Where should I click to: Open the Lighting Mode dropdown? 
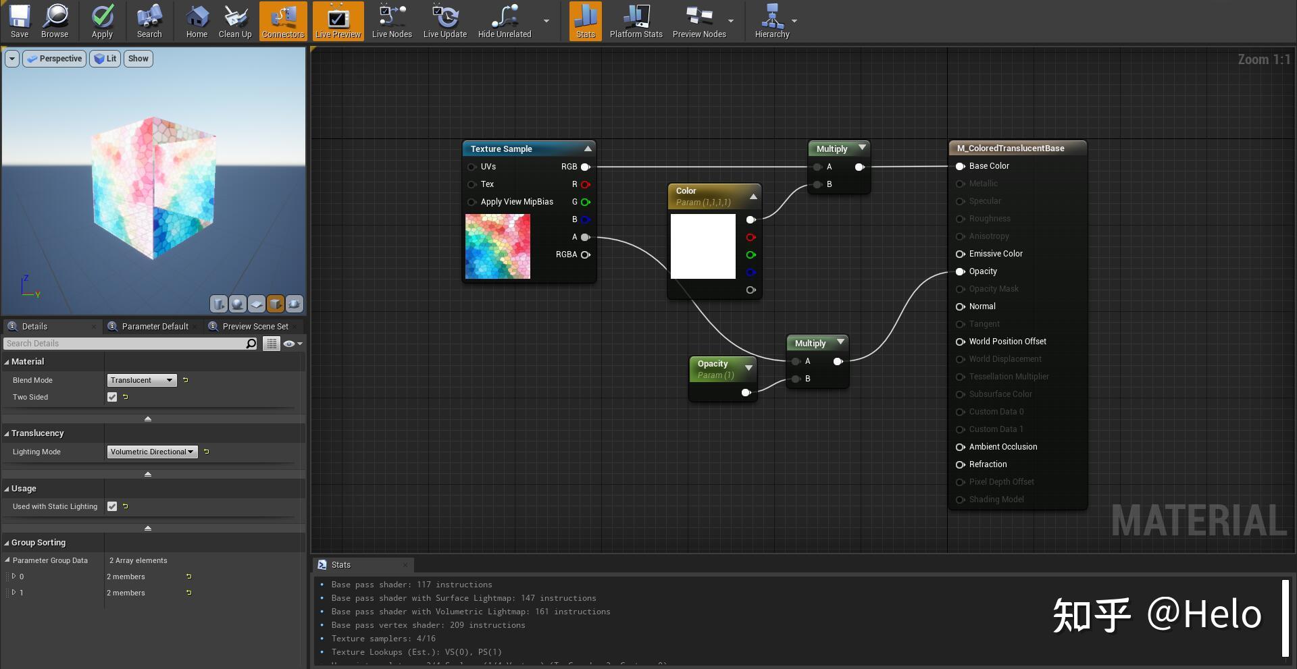click(152, 452)
